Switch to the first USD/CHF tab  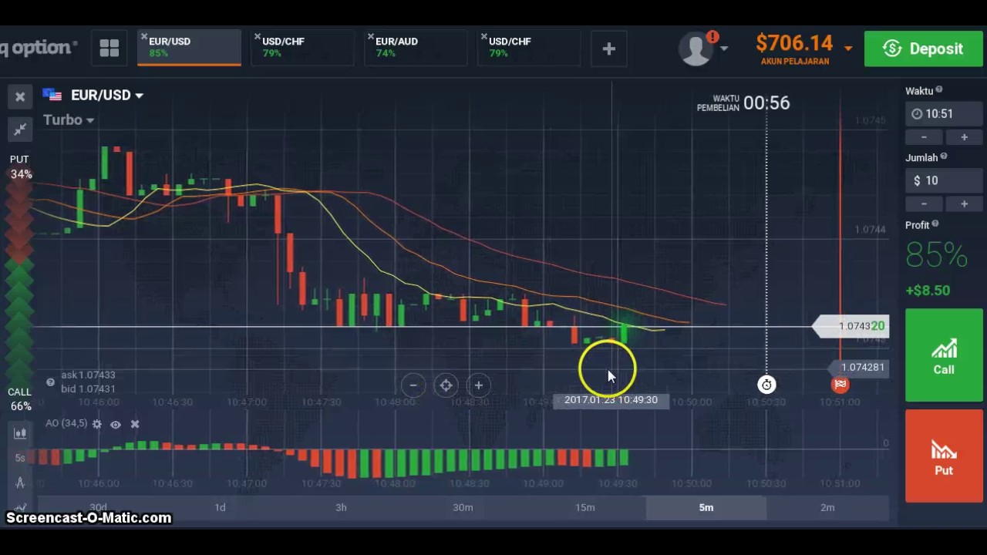[302, 48]
